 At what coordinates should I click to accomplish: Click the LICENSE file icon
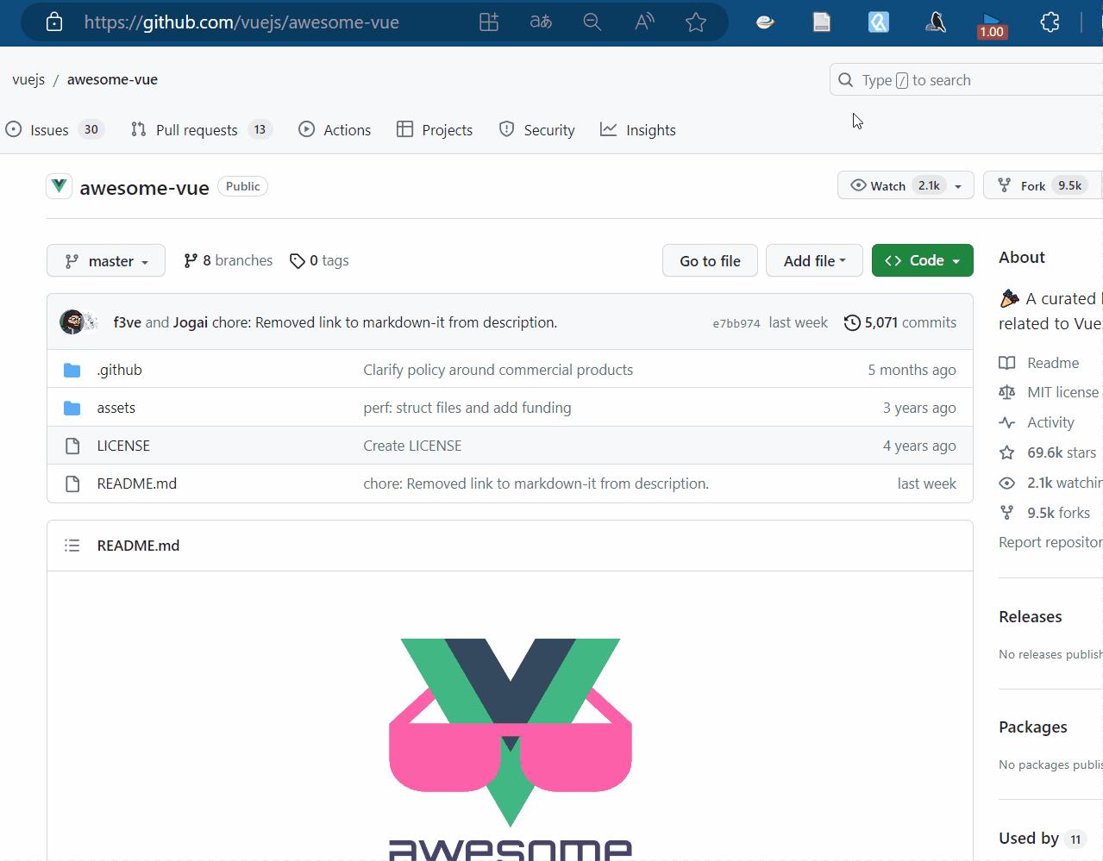(72, 446)
